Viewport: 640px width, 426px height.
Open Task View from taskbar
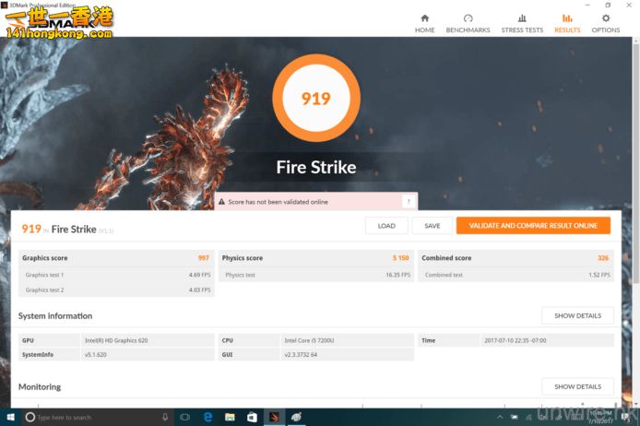pos(184,417)
